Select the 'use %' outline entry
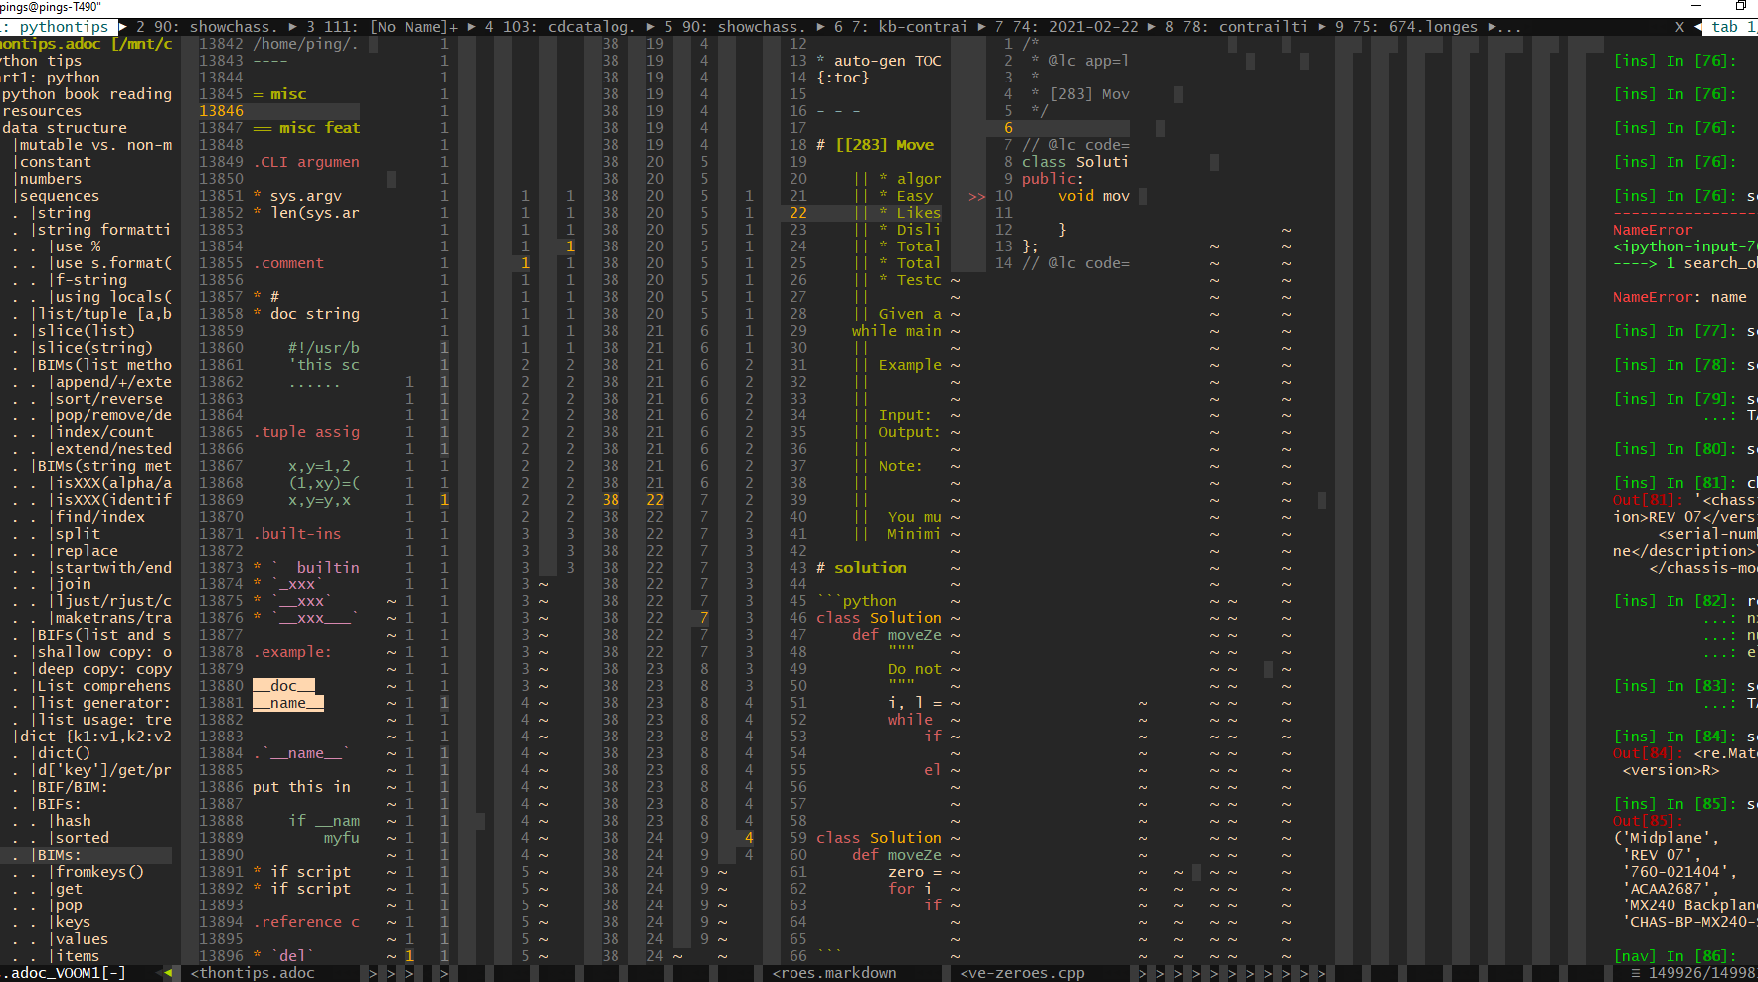 point(78,246)
